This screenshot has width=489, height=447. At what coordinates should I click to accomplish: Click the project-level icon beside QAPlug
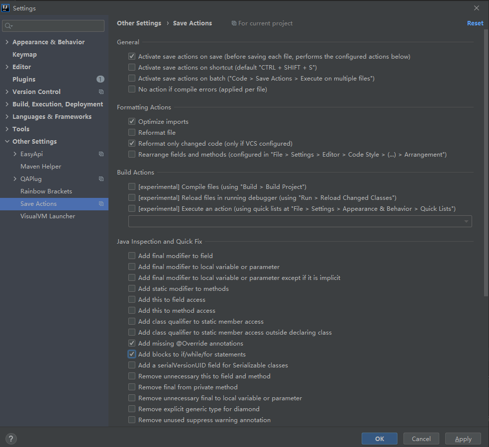[x=101, y=179]
